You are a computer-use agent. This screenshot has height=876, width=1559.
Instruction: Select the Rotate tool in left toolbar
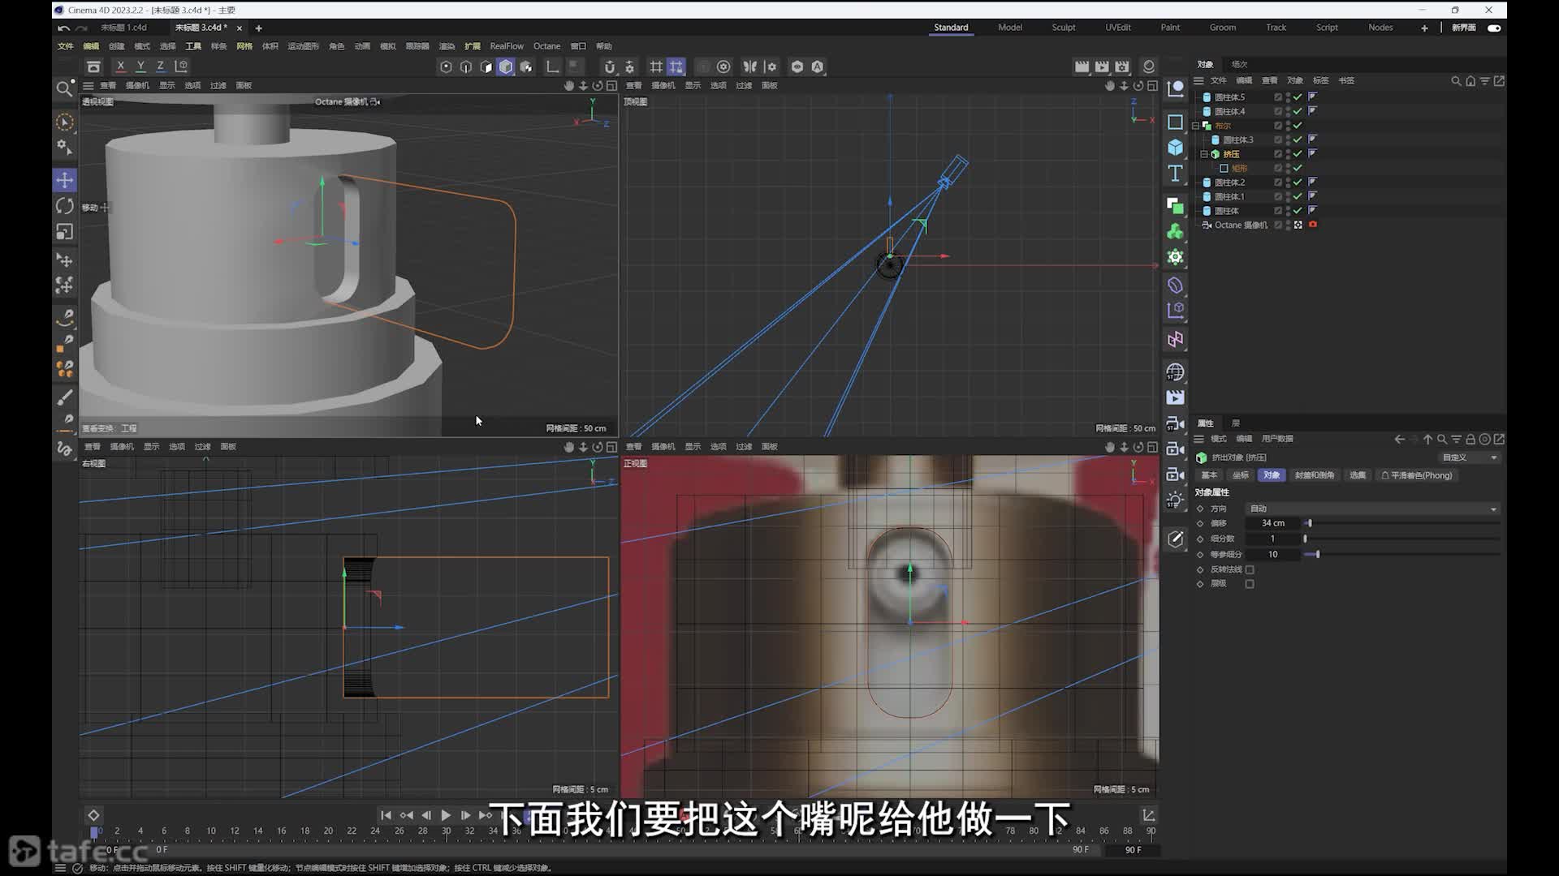[64, 206]
